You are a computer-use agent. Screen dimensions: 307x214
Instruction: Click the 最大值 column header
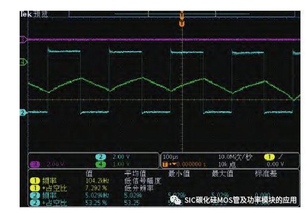click(x=223, y=174)
